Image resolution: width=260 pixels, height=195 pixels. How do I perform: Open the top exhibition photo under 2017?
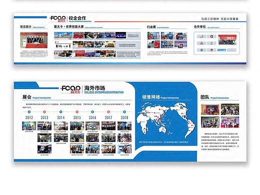pyautogui.click(x=108, y=126)
